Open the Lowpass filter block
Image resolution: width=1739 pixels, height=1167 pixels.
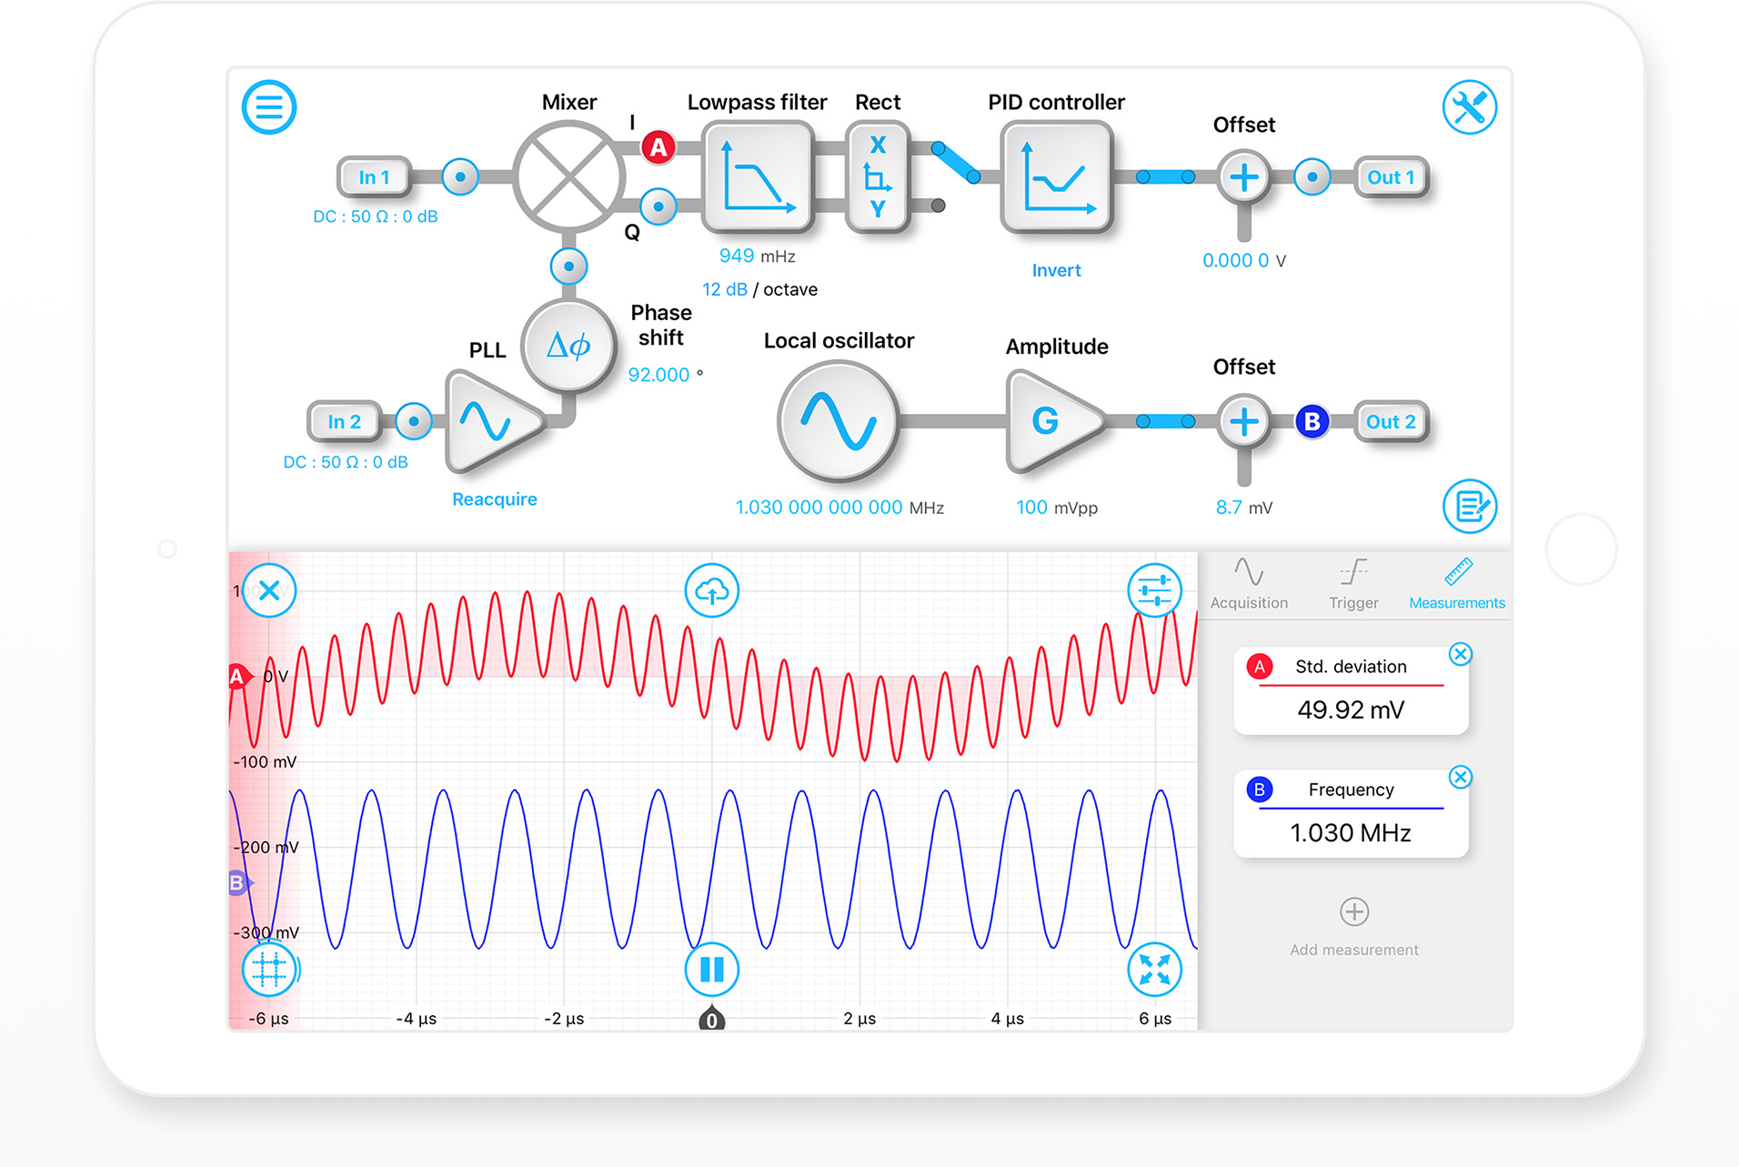pos(758,178)
